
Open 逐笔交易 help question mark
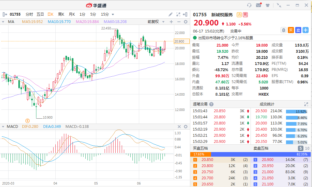click(x=211, y=104)
